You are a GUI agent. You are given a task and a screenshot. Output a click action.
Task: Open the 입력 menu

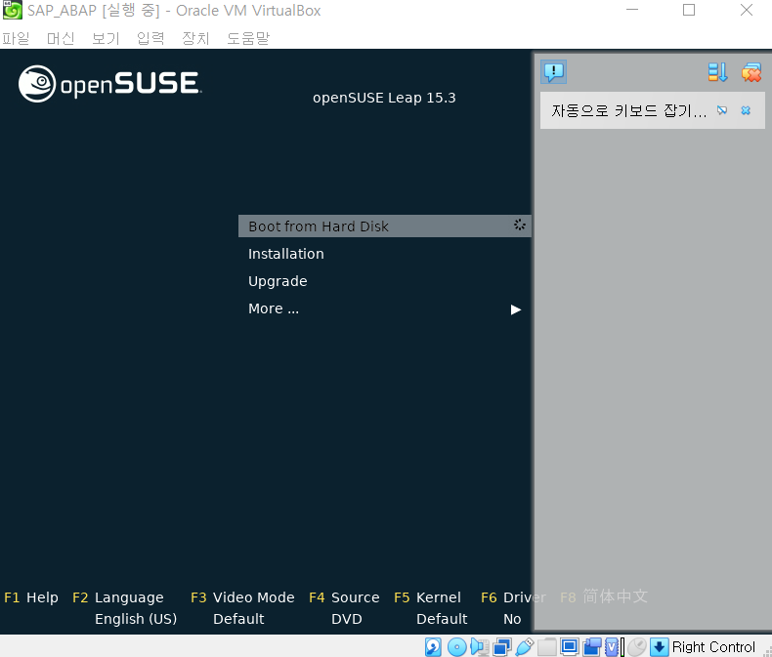click(150, 38)
